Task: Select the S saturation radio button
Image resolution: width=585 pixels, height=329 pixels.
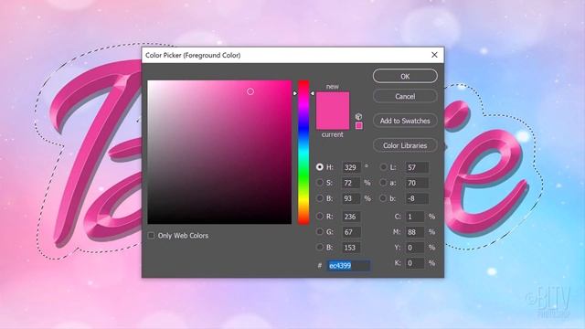Action: tap(320, 183)
